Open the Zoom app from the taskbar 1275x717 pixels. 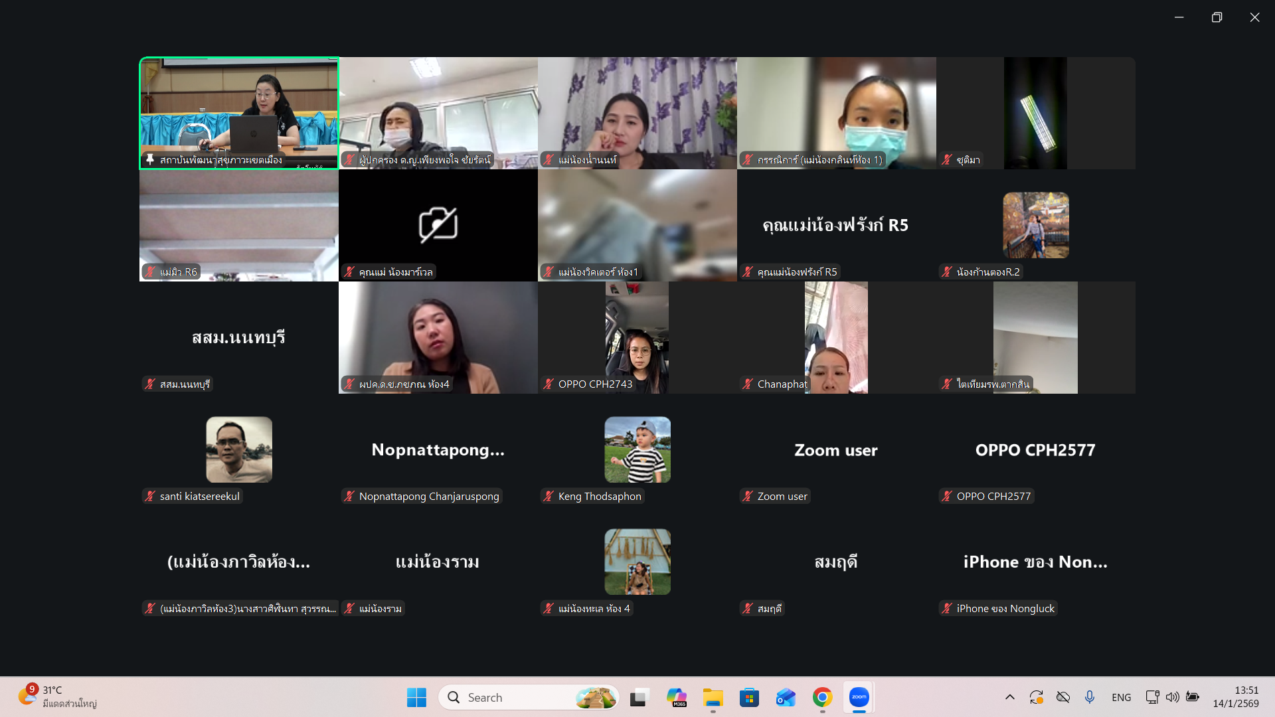point(859,697)
